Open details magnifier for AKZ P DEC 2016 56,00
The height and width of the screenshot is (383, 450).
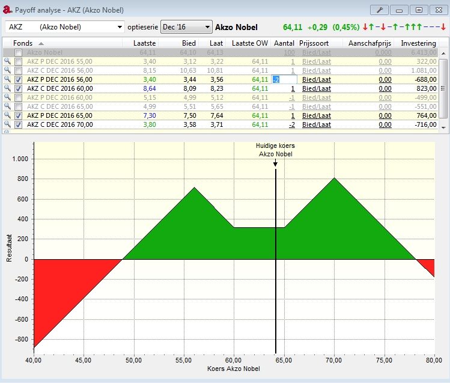coord(7,79)
